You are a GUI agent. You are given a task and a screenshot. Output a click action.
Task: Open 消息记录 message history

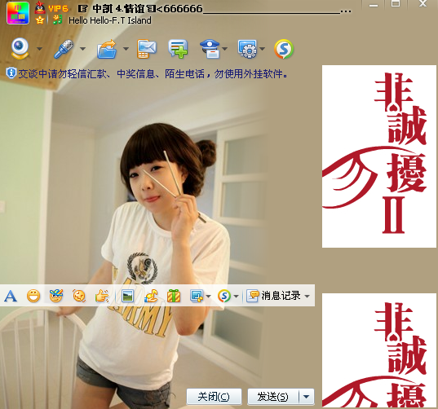click(273, 296)
